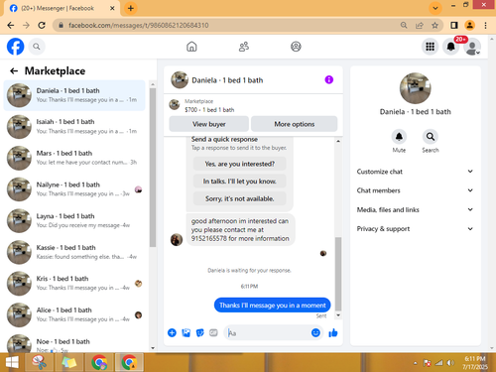Open a new browser tab
The height and width of the screenshot is (372, 496).
131,8
